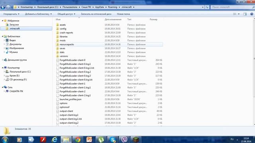Toggle the preview pane icon
Viewport: 255px width, 143px height.
point(245,14)
